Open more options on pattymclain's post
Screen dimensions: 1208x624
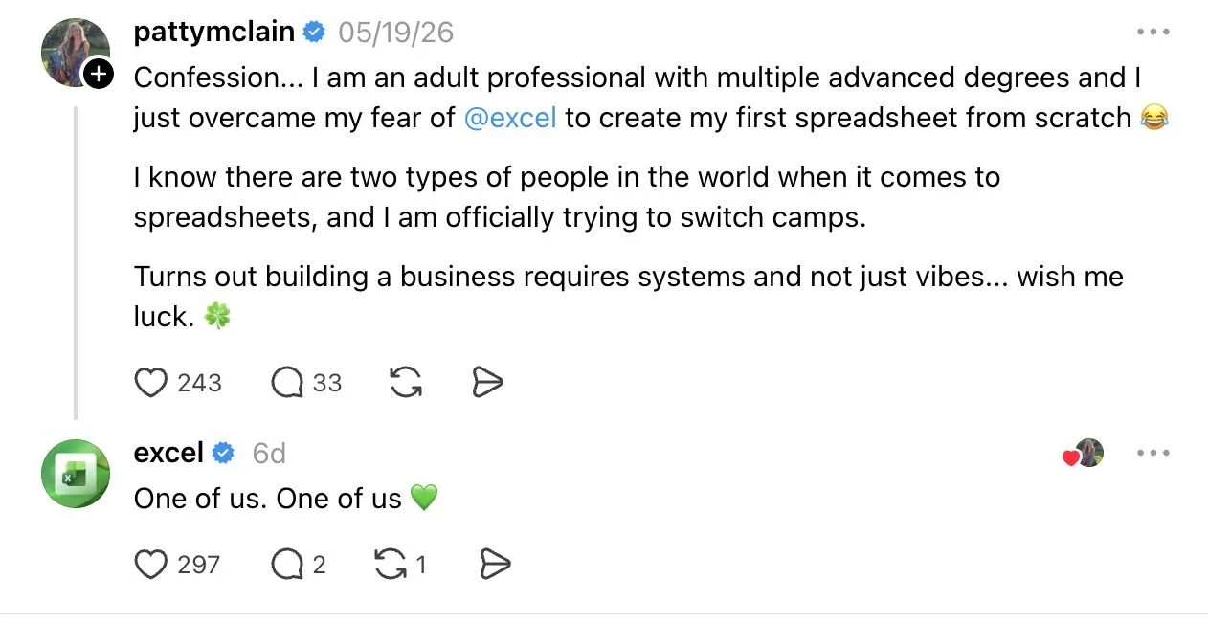(1153, 32)
